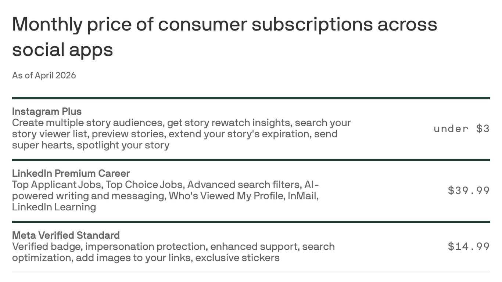The height and width of the screenshot is (282, 502).
Task: Click the "Who's Viewed My Profile" text
Action: (x=226, y=196)
